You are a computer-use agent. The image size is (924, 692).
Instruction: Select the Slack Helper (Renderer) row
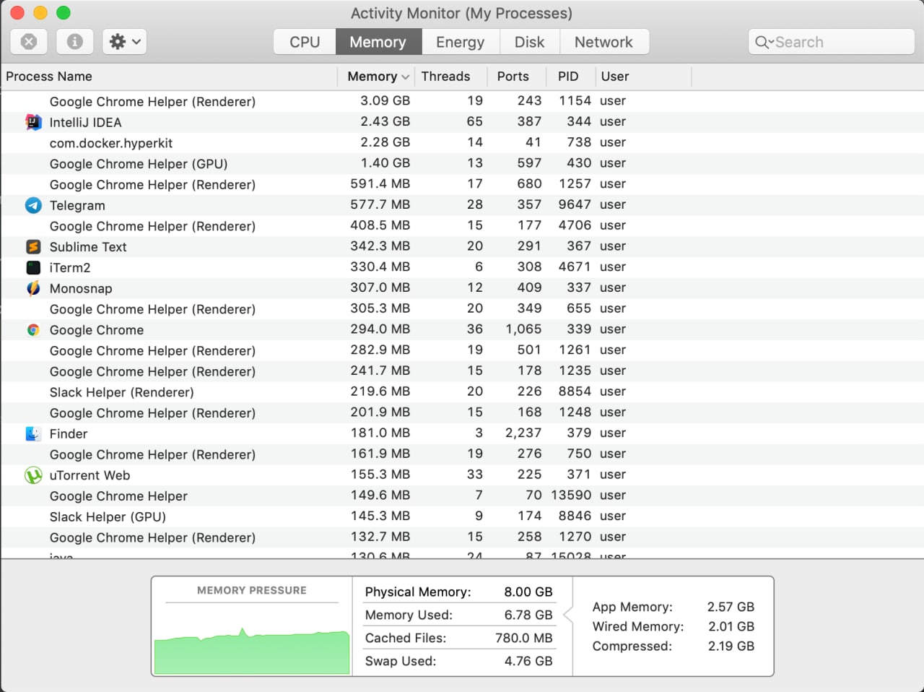click(x=462, y=392)
